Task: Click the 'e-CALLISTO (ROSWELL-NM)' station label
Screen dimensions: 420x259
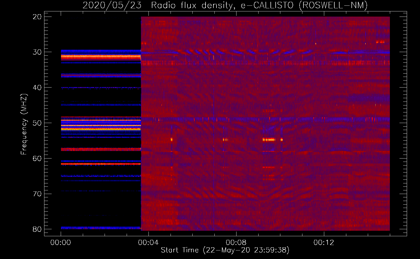Action: pos(304,5)
